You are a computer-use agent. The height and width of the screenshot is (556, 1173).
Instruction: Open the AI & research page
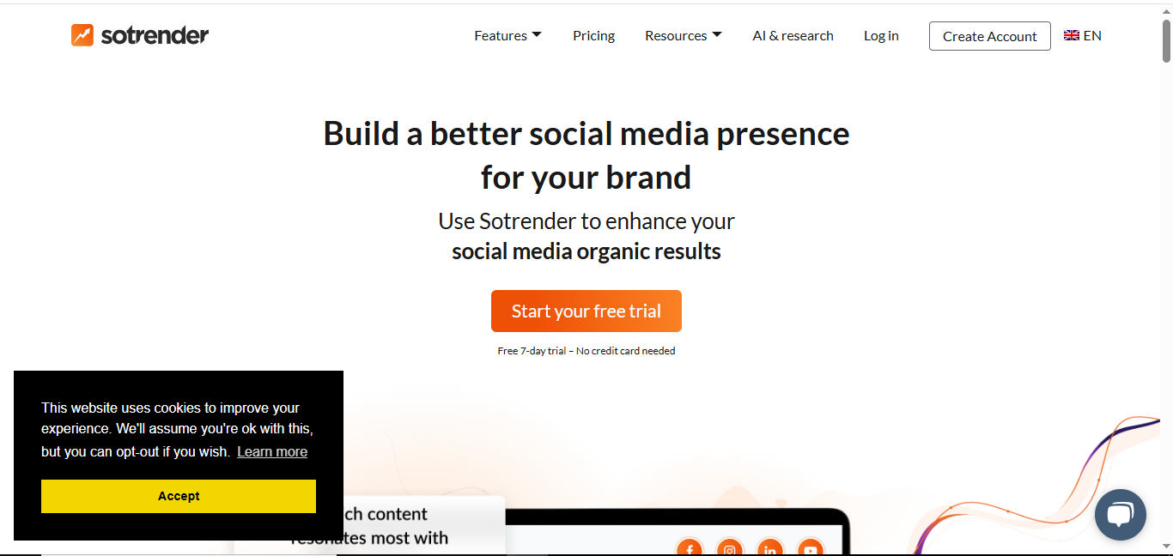(793, 35)
